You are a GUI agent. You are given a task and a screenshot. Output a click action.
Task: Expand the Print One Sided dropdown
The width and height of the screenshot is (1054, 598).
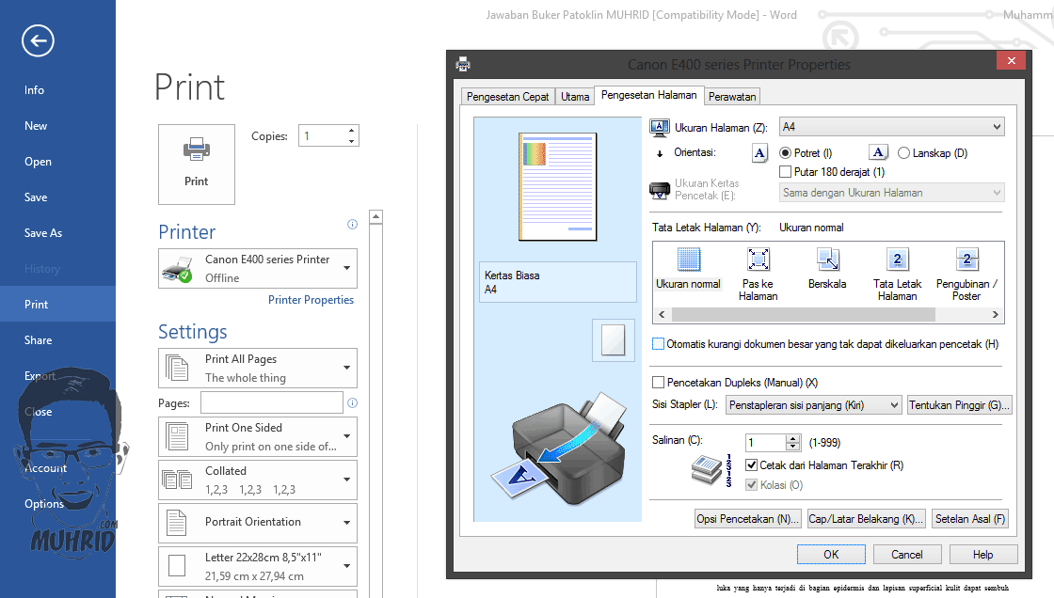(x=258, y=436)
